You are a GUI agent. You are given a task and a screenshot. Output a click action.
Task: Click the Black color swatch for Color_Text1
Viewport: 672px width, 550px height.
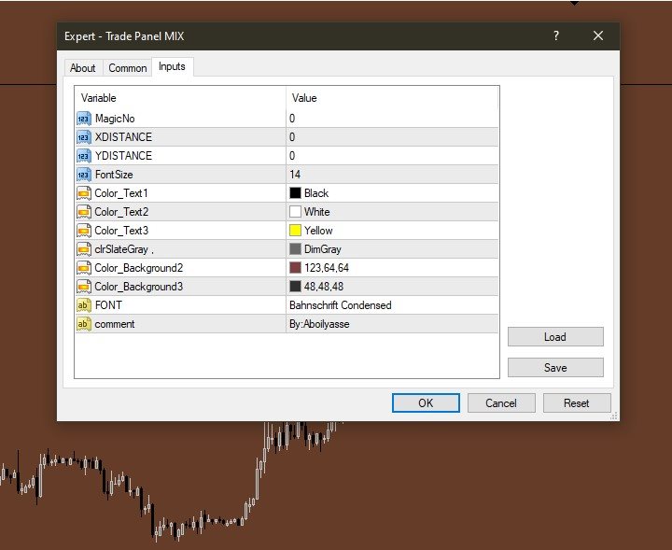(295, 193)
